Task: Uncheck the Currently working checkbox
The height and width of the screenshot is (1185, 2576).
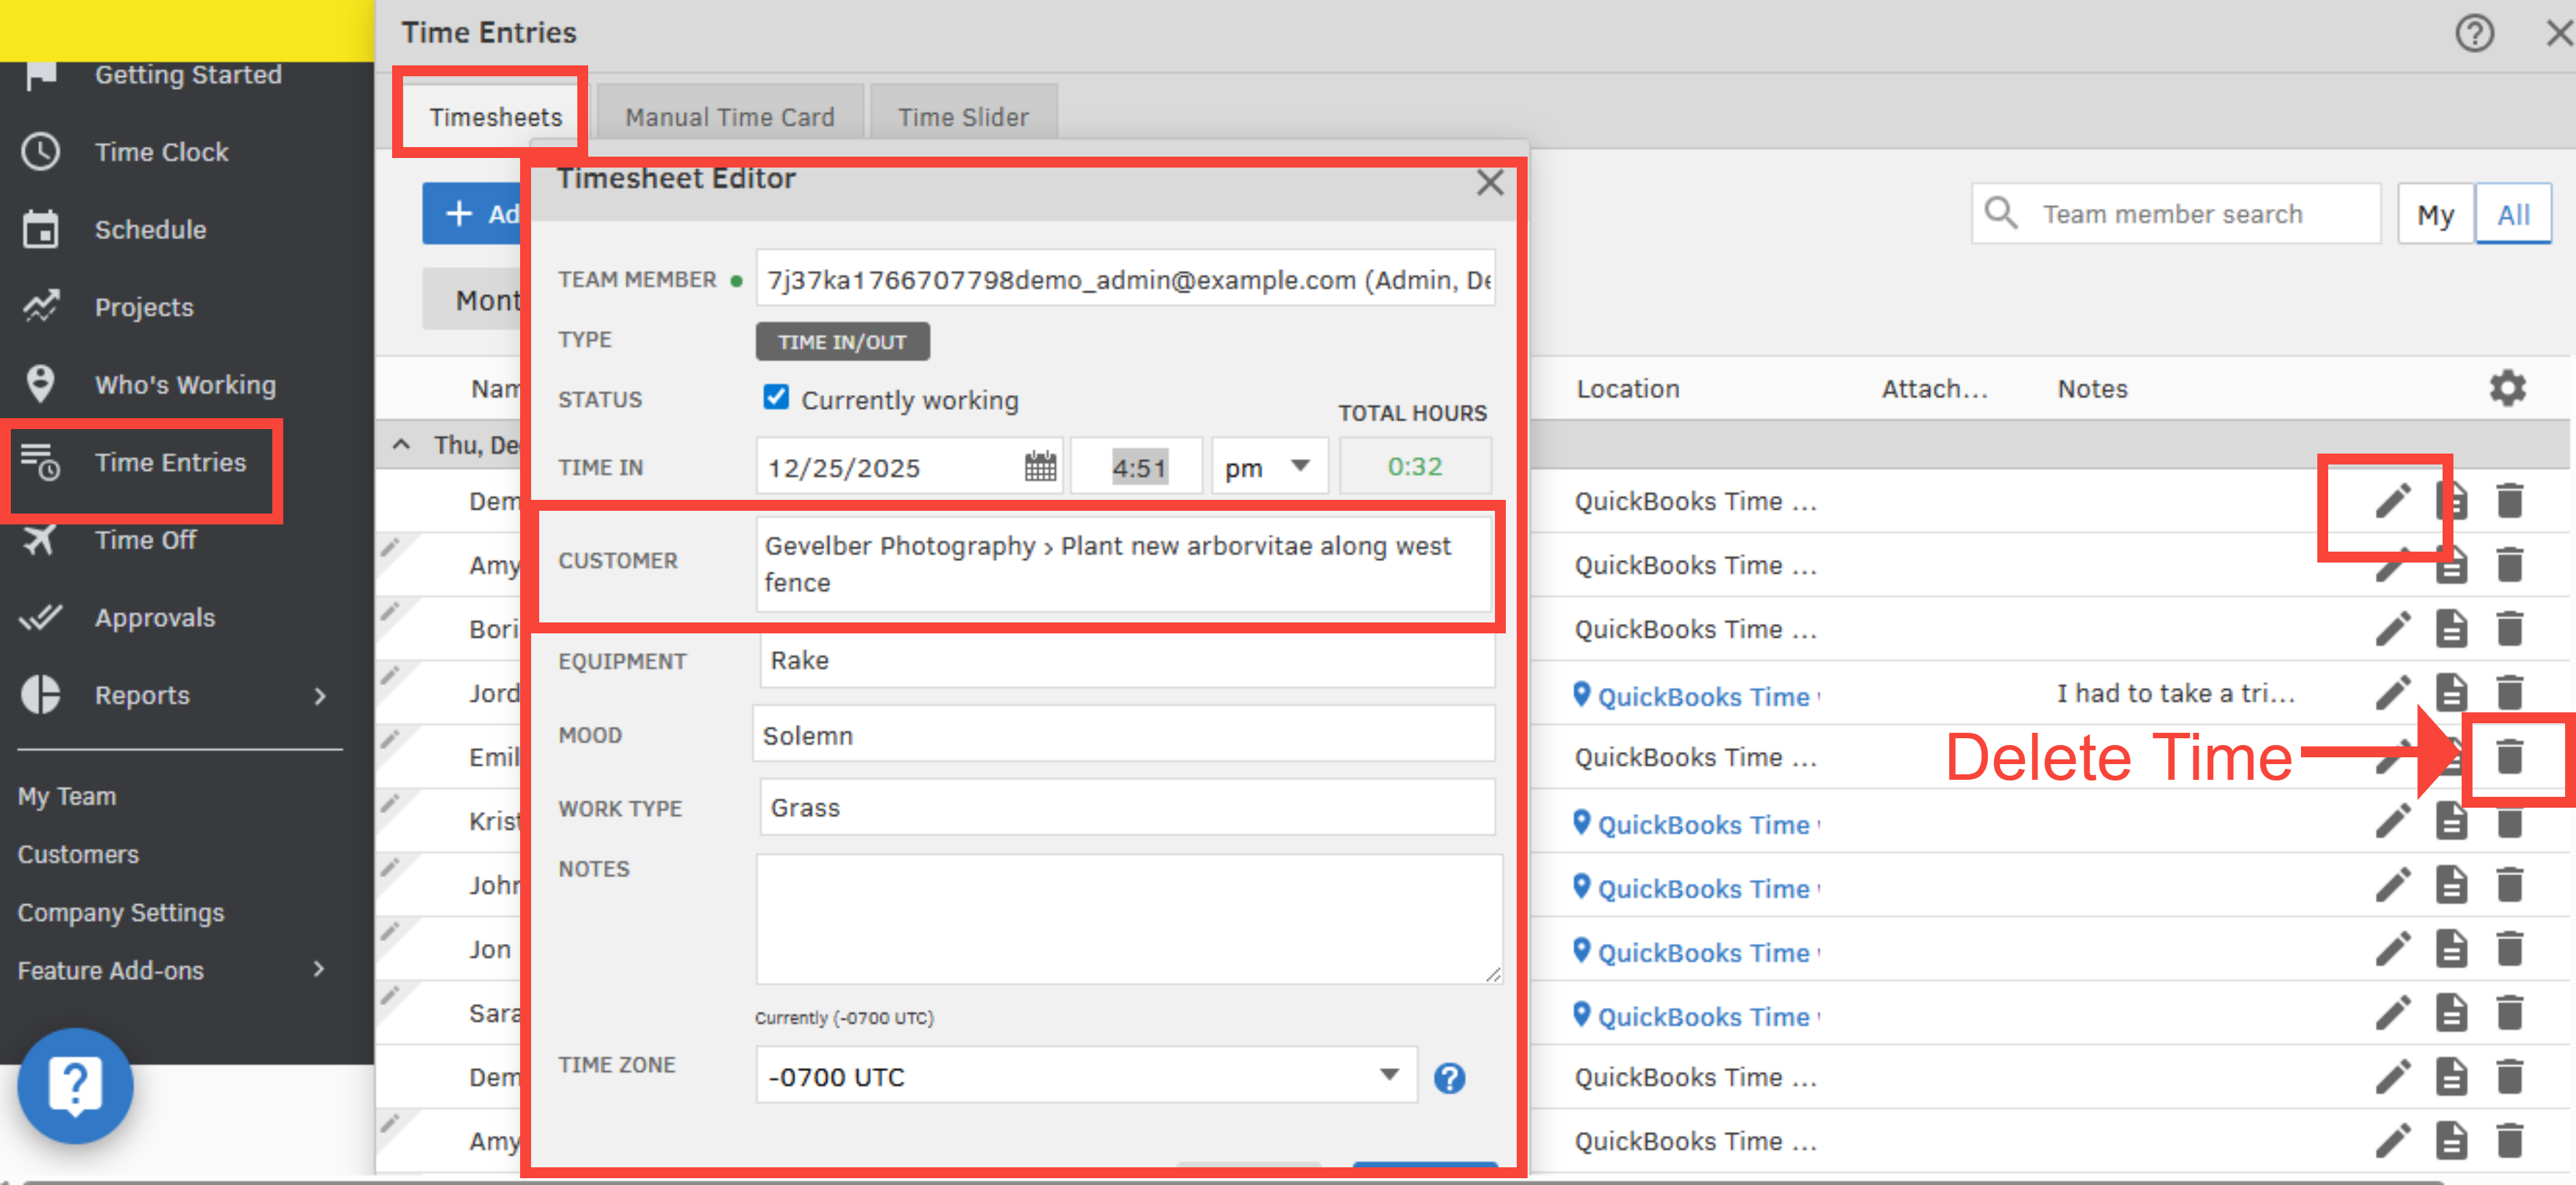Action: tap(776, 398)
